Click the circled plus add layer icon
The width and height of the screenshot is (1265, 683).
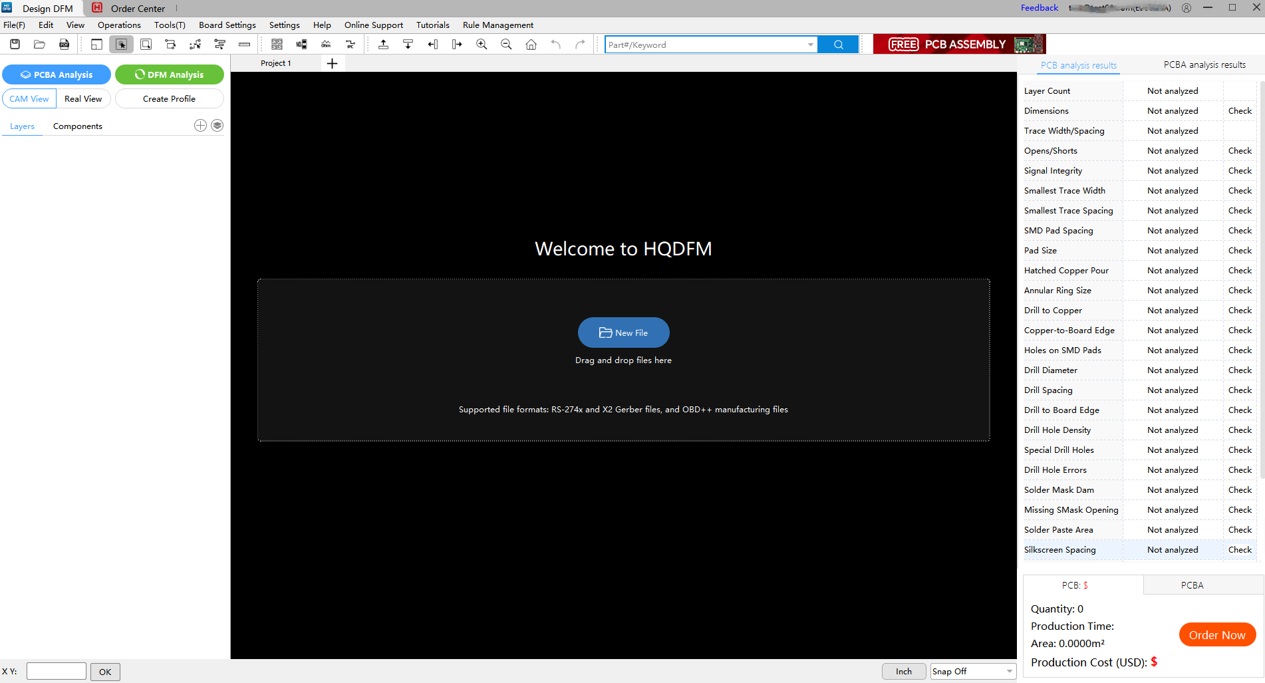[x=200, y=126]
